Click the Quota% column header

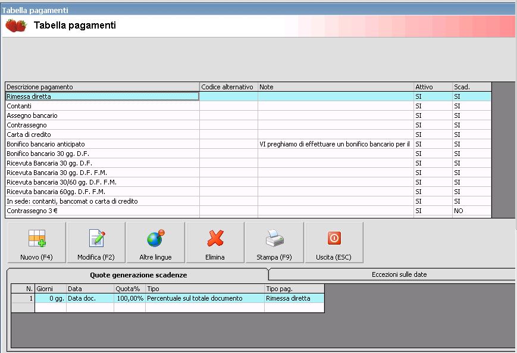point(130,289)
